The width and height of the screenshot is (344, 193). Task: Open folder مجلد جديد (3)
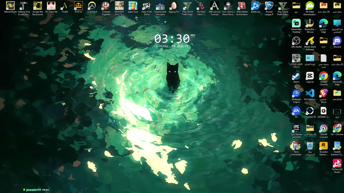pos(324,8)
